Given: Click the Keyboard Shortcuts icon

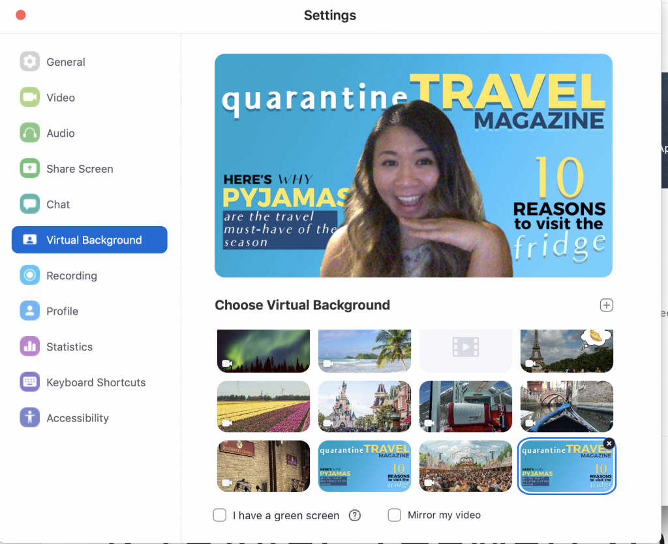Looking at the screenshot, I should coord(29,382).
